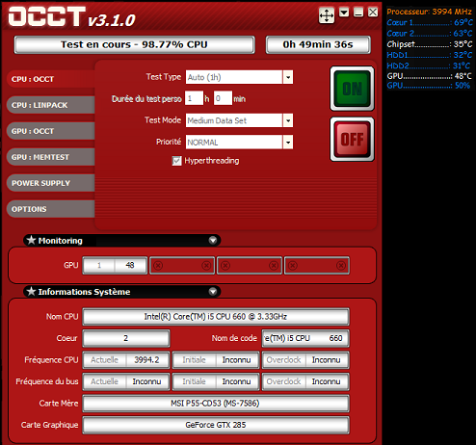This screenshot has height=445, width=476.
Task: Click the GPU temperature 48°C readout
Action: pyautogui.click(x=429, y=76)
